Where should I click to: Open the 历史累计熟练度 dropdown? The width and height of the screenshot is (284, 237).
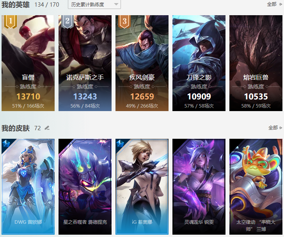[x=94, y=4]
